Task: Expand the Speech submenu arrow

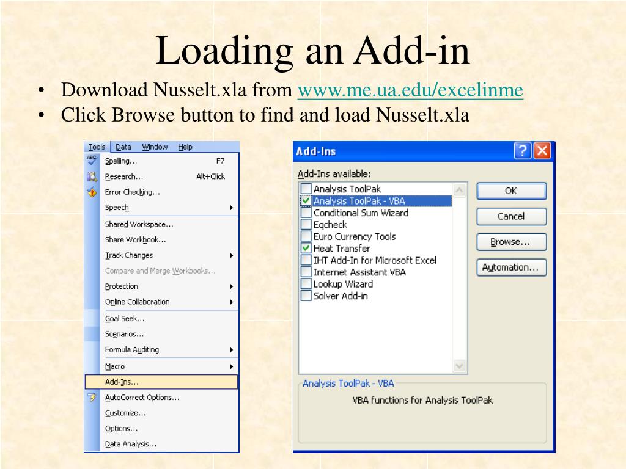Action: [232, 208]
